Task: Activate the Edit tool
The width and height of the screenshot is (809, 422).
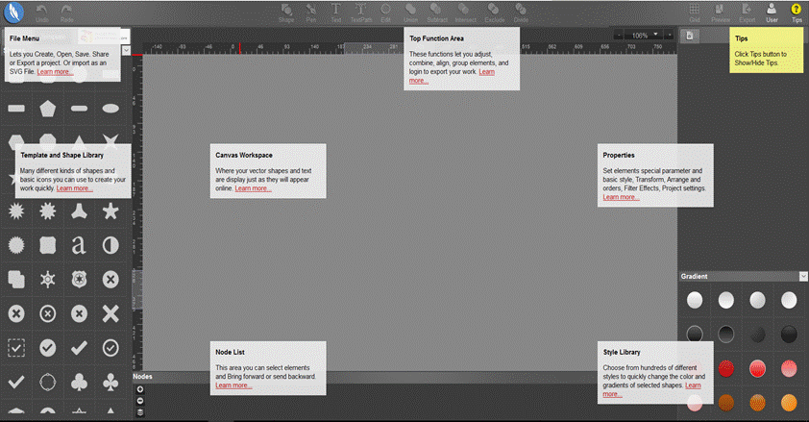Action: coord(386,13)
